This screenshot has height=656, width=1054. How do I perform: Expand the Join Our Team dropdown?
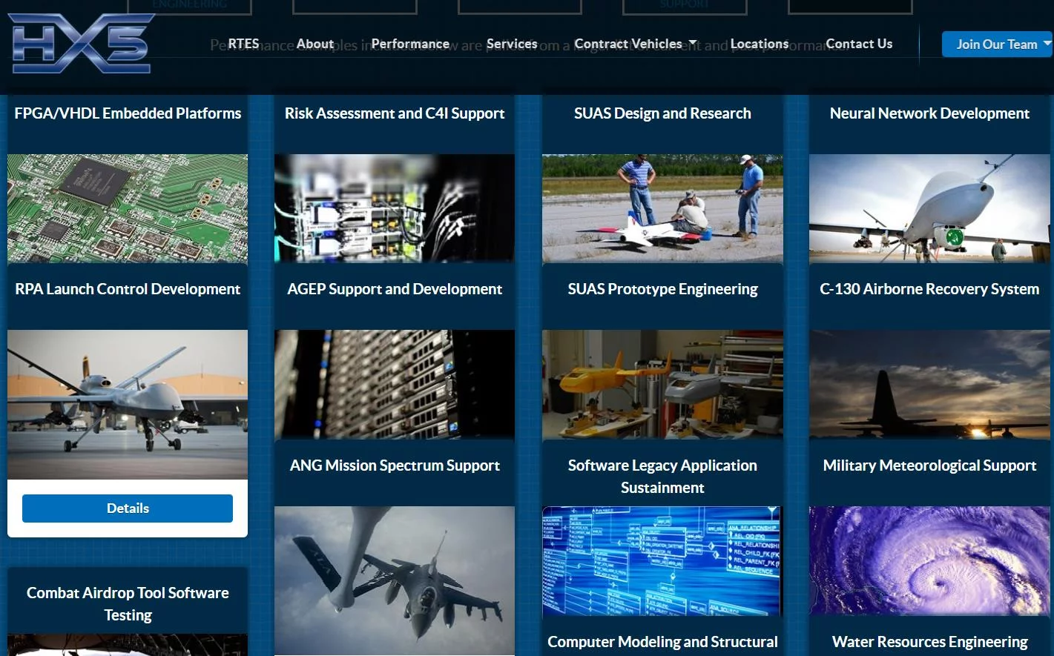(996, 44)
